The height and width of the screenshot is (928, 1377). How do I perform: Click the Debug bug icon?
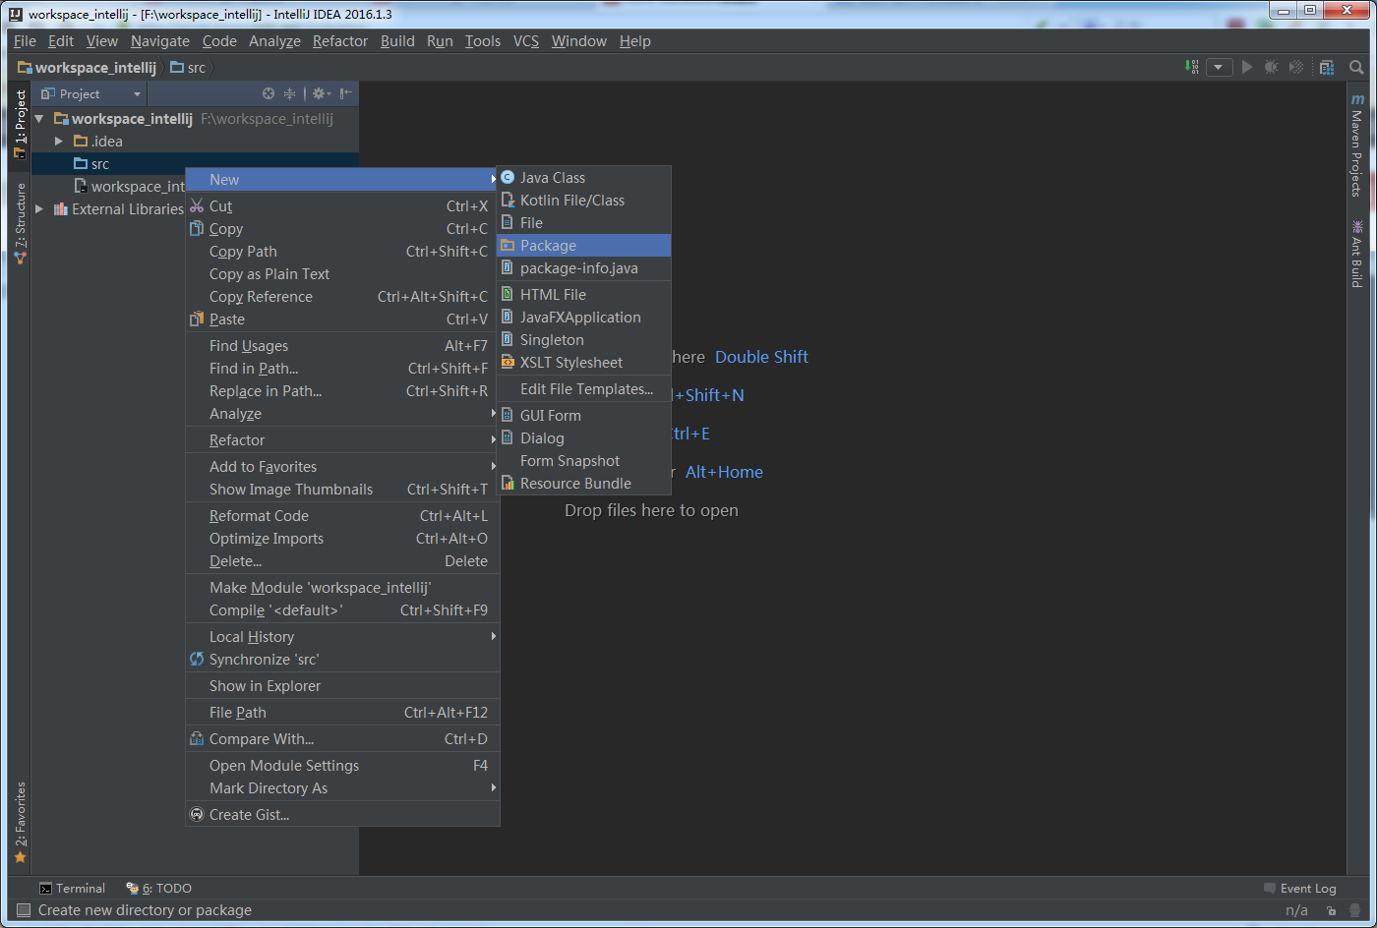[x=1272, y=67]
